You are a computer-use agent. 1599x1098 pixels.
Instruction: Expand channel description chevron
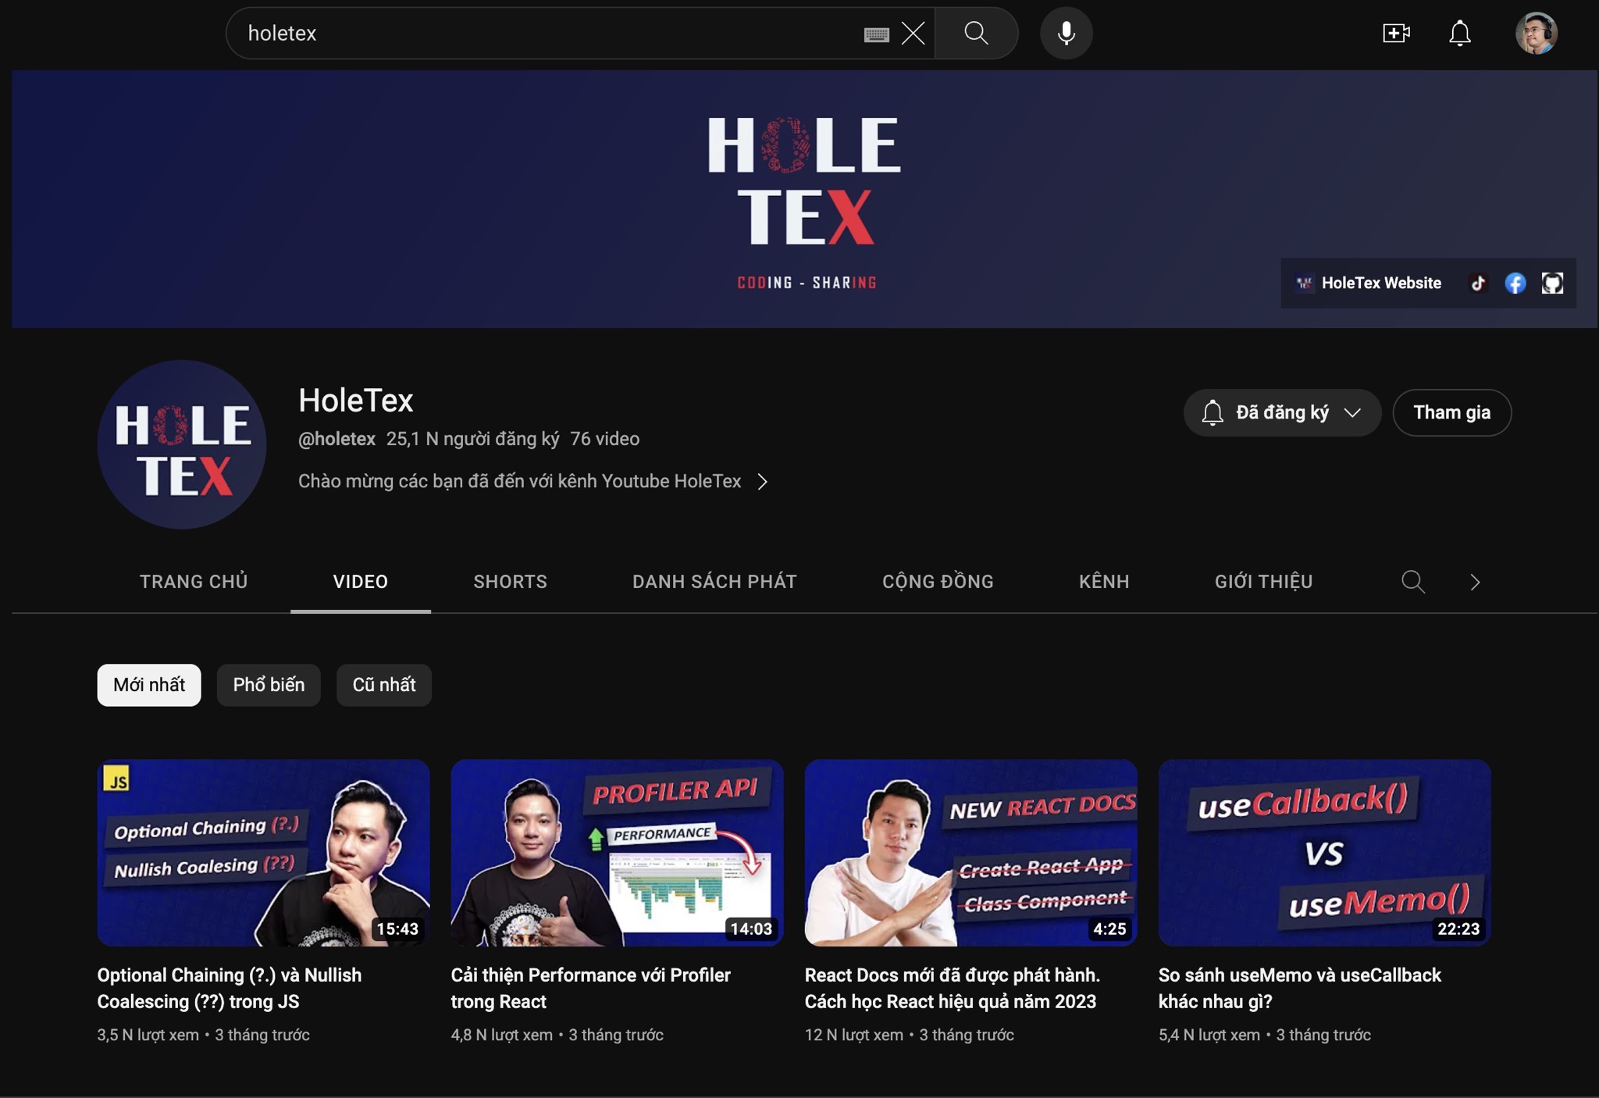click(x=763, y=482)
